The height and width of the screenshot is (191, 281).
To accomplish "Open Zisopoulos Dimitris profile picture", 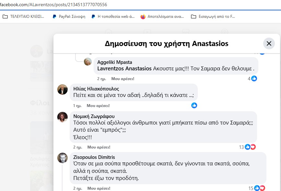I will pyautogui.click(x=62, y=158).
